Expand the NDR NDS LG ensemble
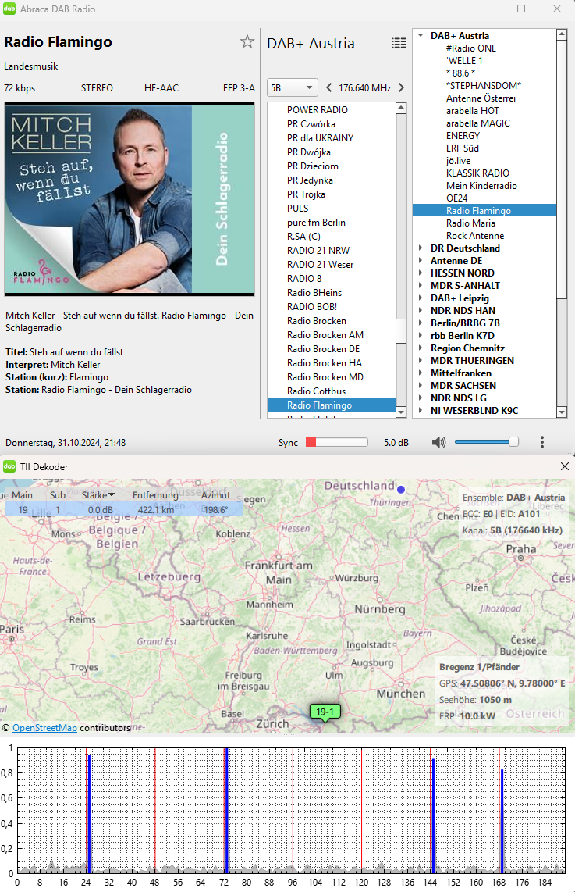 click(x=421, y=398)
